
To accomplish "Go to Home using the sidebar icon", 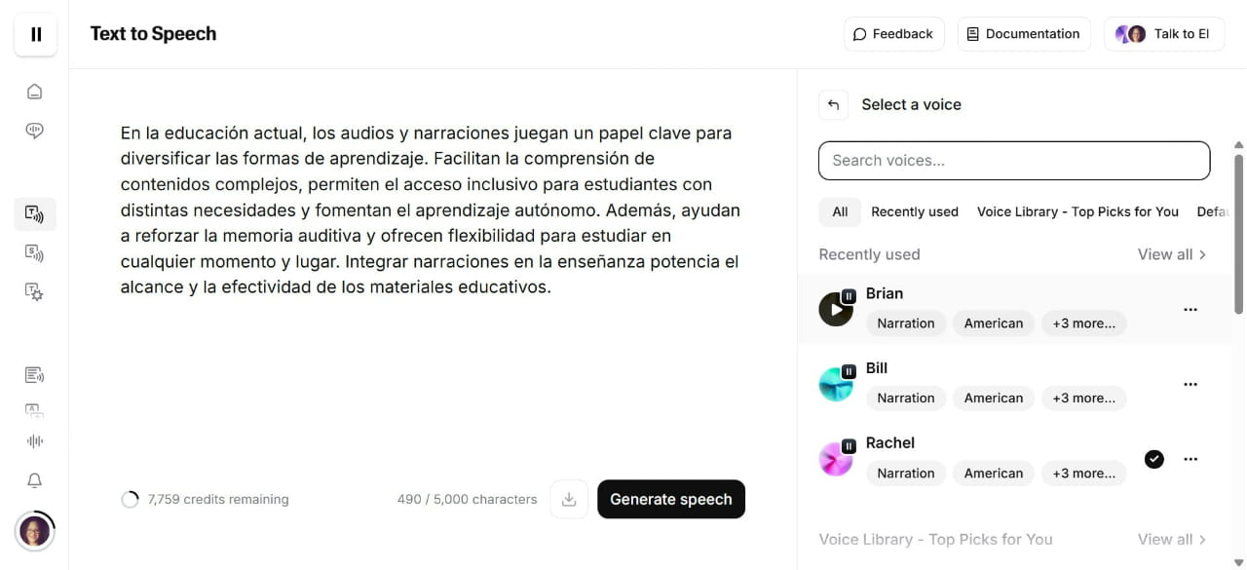I will [35, 91].
